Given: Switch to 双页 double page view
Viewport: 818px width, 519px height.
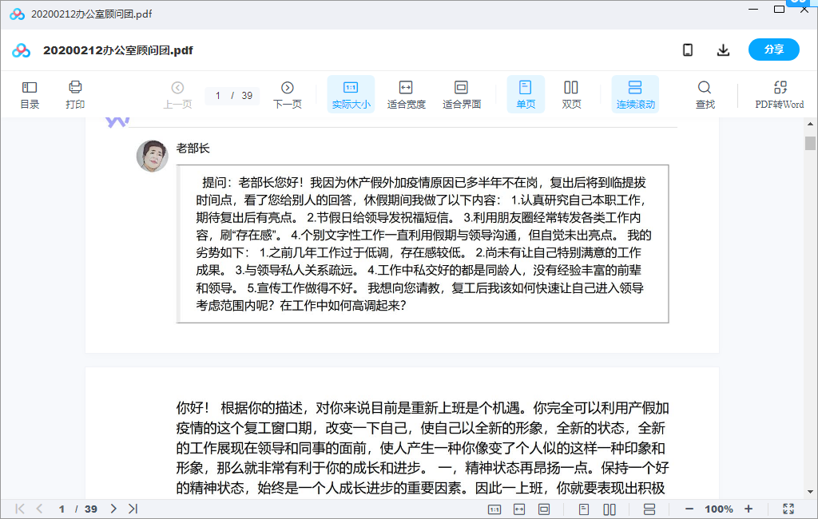Looking at the screenshot, I should pos(571,94).
